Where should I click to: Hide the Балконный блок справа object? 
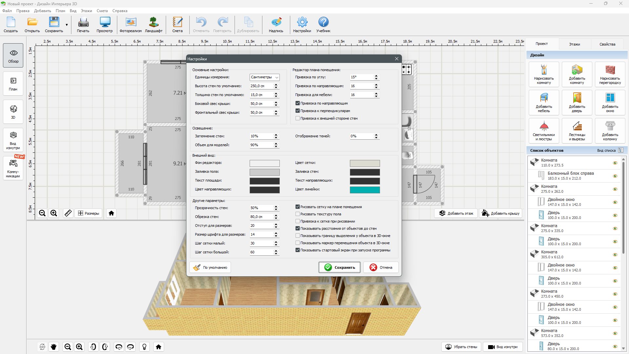[x=615, y=176]
